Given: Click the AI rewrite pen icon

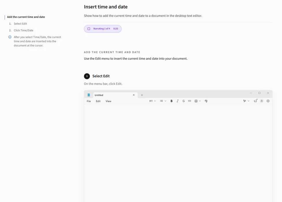Looking at the screenshot, I should point(244,101).
